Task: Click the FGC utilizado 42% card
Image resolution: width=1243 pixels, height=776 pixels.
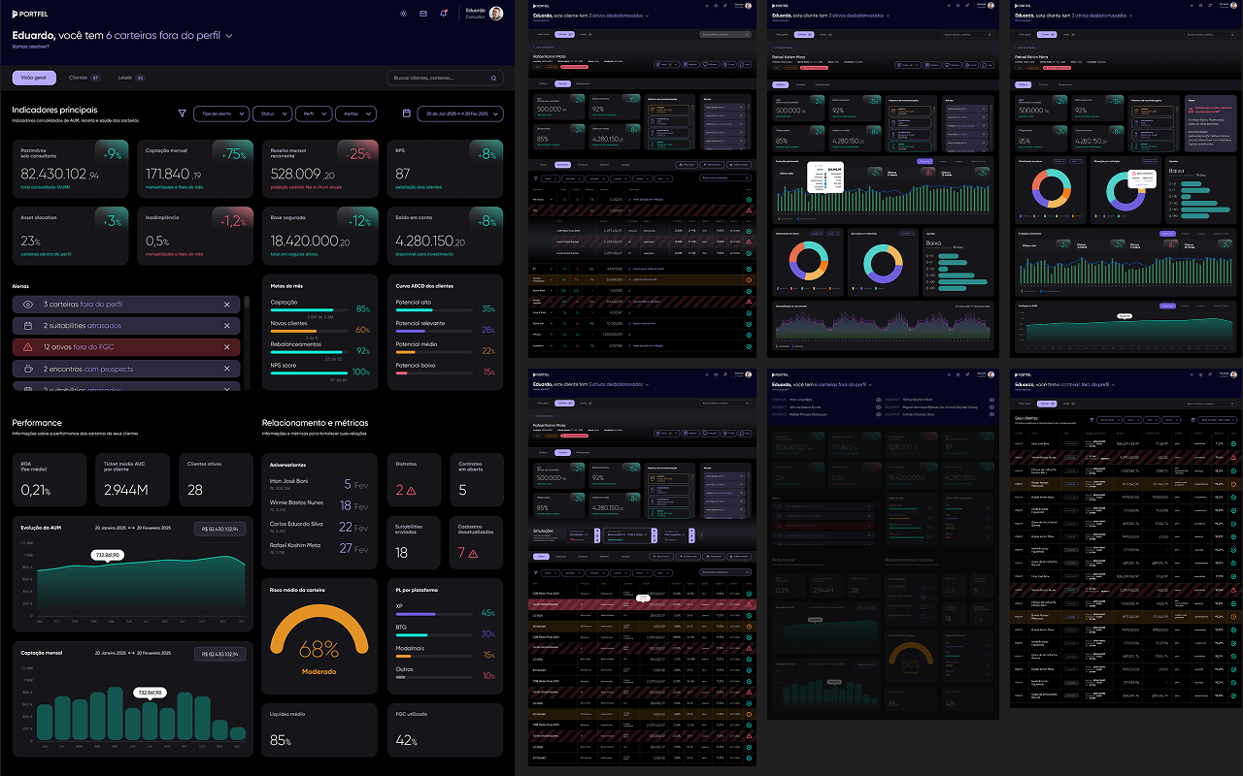Action: (445, 729)
